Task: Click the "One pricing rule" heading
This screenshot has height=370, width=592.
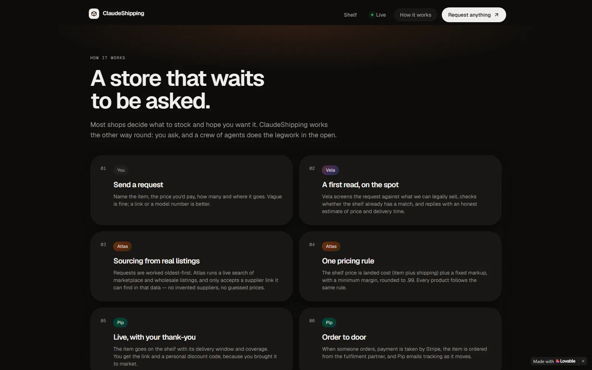Action: (x=348, y=261)
